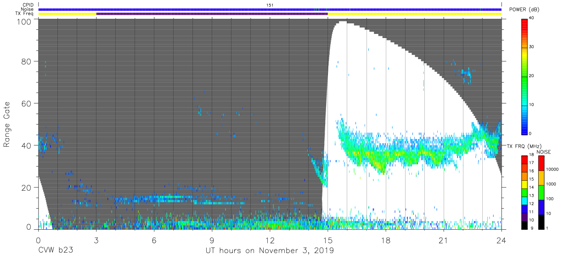Image resolution: width=564 pixels, height=260 pixels.
Task: Click the 12 hour tick on the time axis
Action: [x=270, y=240]
